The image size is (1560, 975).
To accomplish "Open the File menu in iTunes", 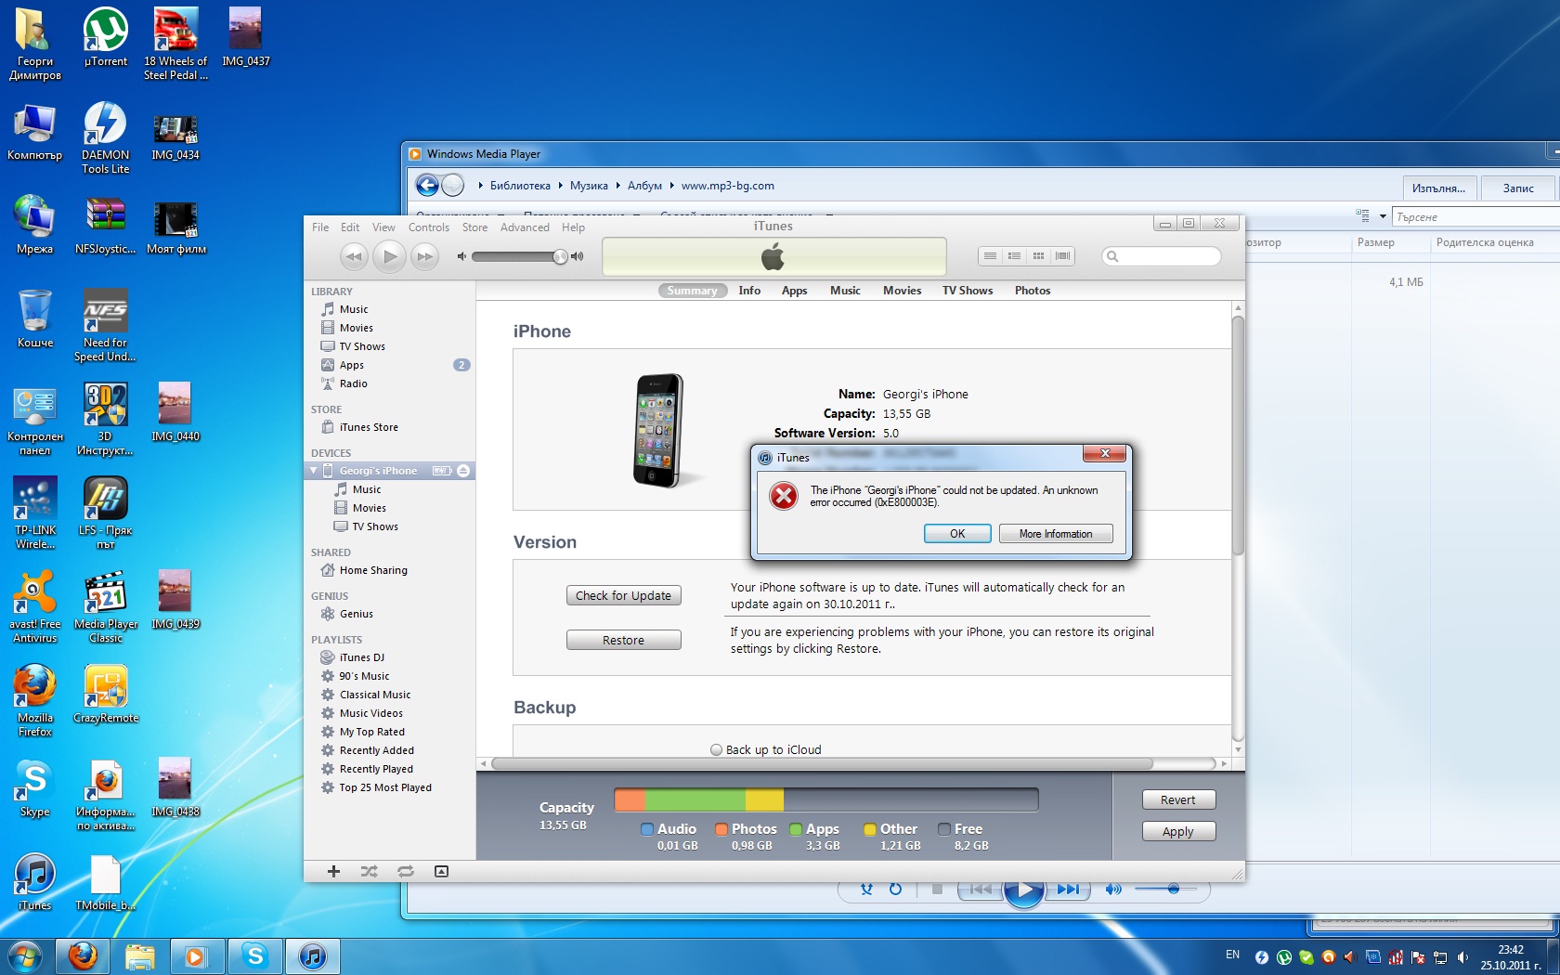I will (x=320, y=227).
